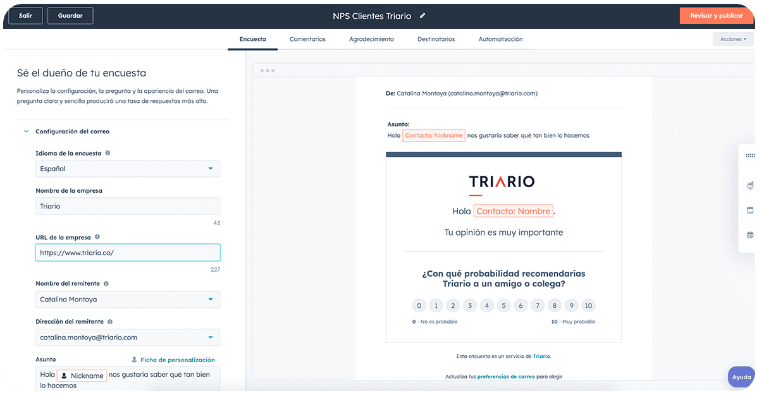Open the Idioma de la encuesta dropdown
Viewport: 759px width, 395px height.
point(128,169)
